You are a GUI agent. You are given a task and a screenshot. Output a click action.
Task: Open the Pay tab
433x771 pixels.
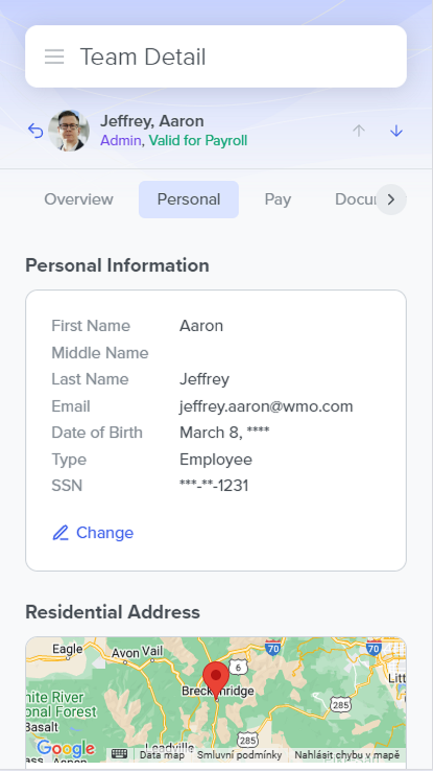click(x=278, y=199)
